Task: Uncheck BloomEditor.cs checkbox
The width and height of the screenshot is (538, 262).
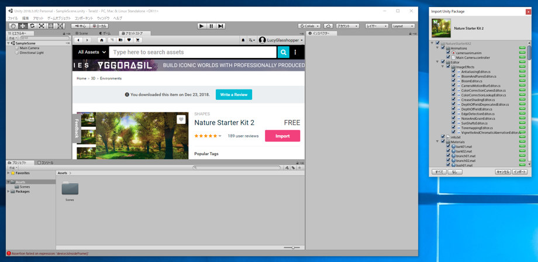Action: 454,81
